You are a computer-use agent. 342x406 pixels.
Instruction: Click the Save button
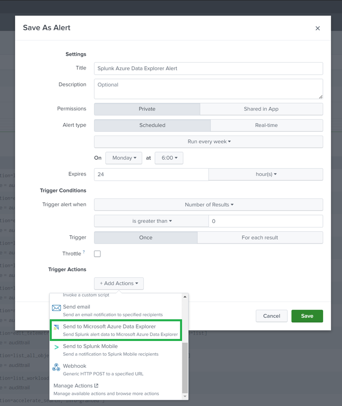pos(307,316)
